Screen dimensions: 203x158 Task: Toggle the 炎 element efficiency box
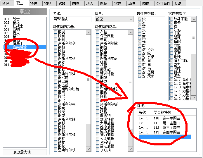140,19
